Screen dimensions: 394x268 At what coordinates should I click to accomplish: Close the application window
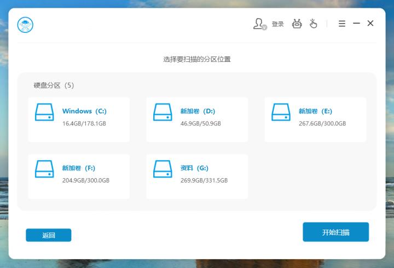(370, 24)
